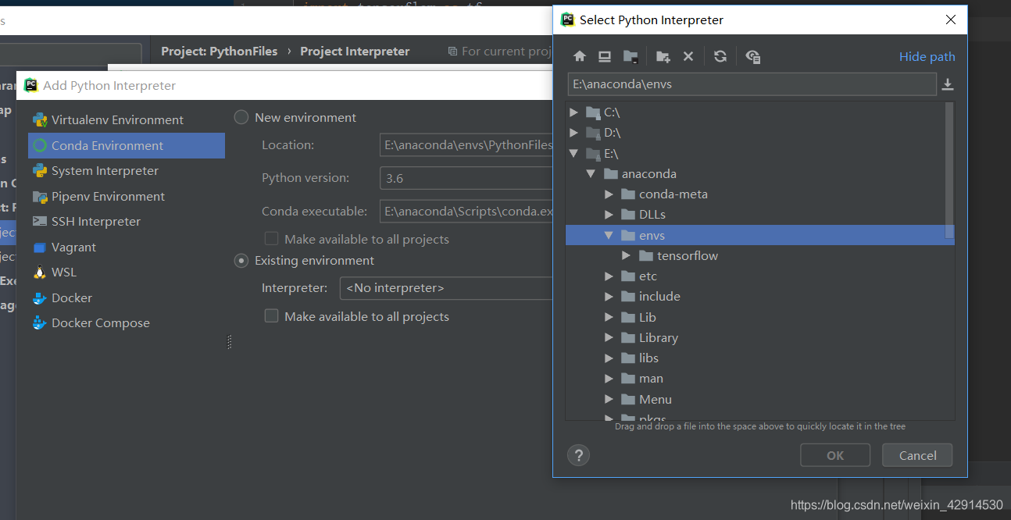Viewport: 1011px width, 520px height.
Task: Create new folder icon in file chooser
Action: (663, 56)
